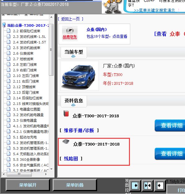
Task: Open 菜单关键字搜索演示 link
Action: pos(154,10)
